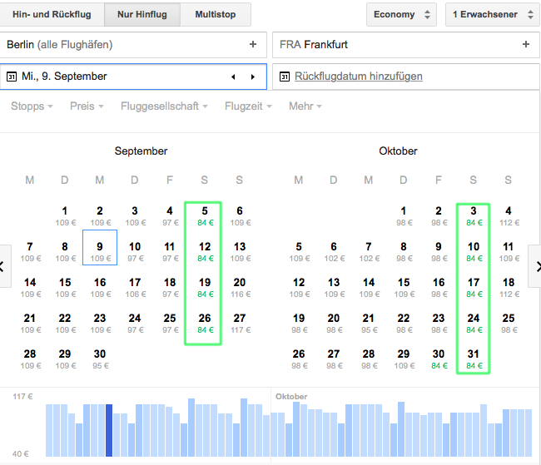This screenshot has height=465, width=541.
Task: Click the Oktober label in price graph
Action: click(x=291, y=397)
